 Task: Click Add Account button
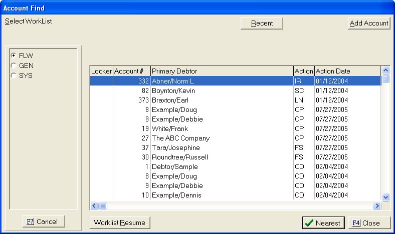click(369, 23)
